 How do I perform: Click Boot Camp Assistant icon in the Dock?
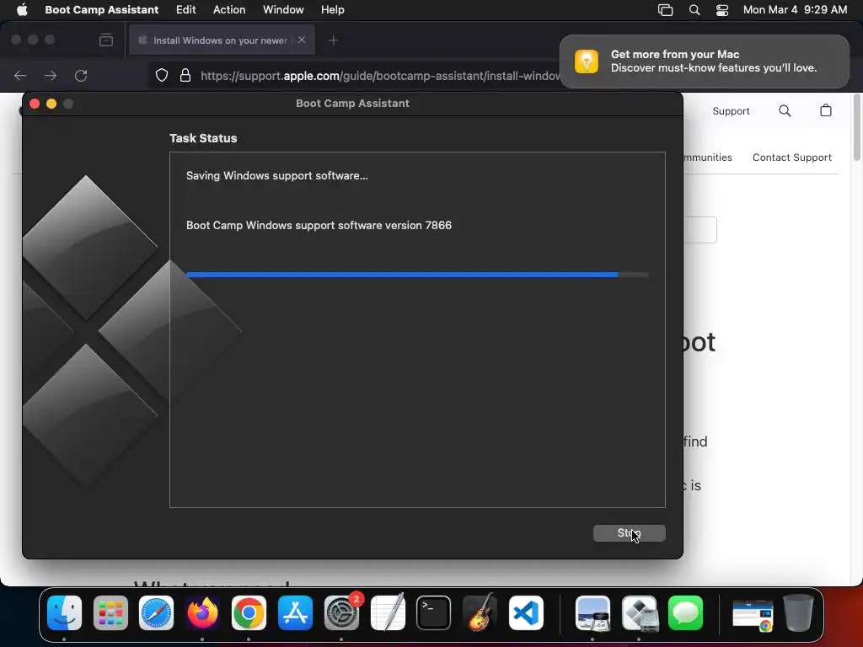(640, 613)
